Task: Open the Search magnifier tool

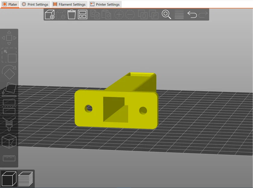Action: tap(166, 14)
